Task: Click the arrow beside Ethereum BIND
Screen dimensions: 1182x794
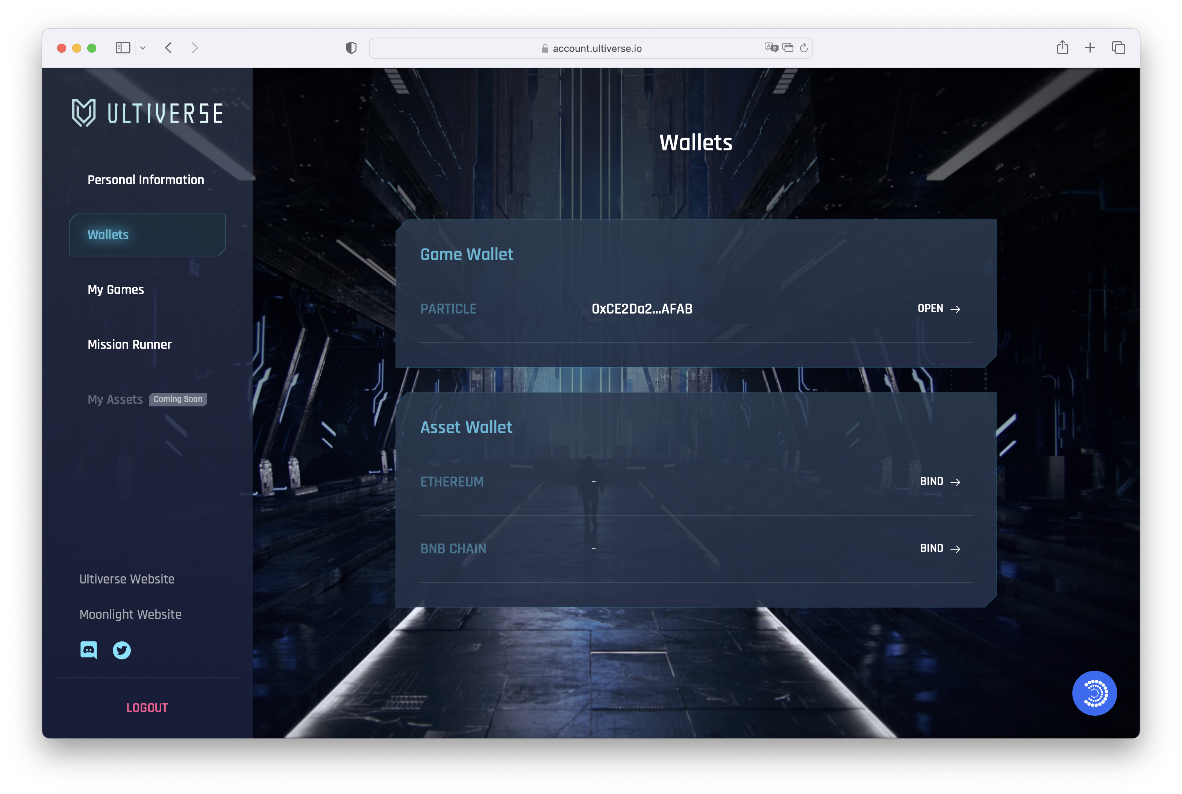Action: [x=955, y=482]
